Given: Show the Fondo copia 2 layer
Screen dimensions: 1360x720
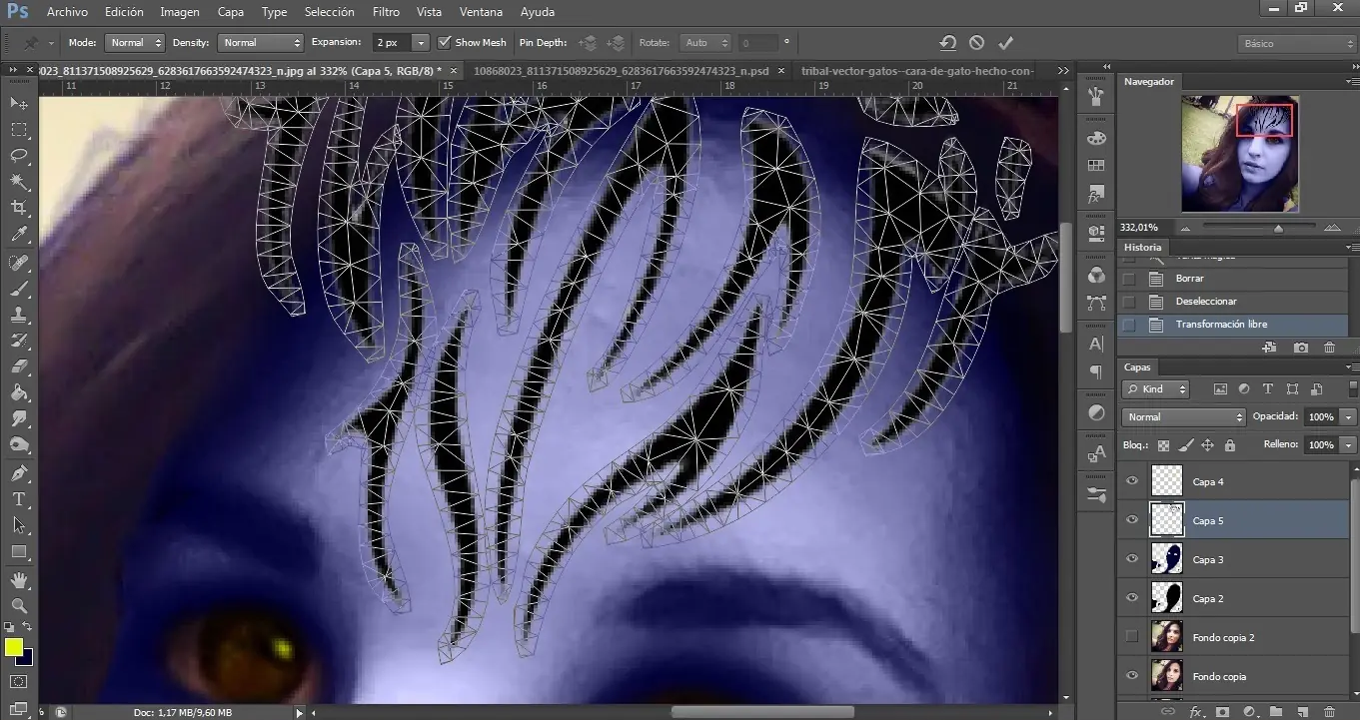Looking at the screenshot, I should tap(1132, 637).
